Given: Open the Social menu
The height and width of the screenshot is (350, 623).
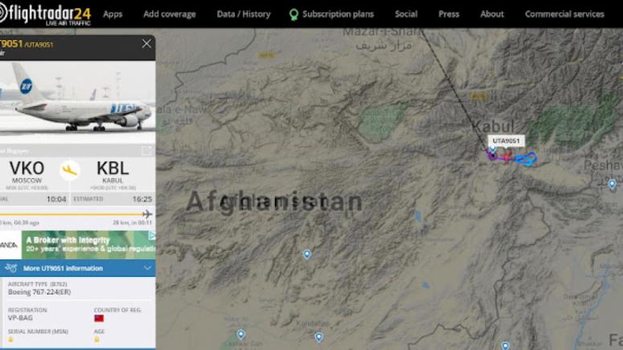Looking at the screenshot, I should tap(406, 14).
